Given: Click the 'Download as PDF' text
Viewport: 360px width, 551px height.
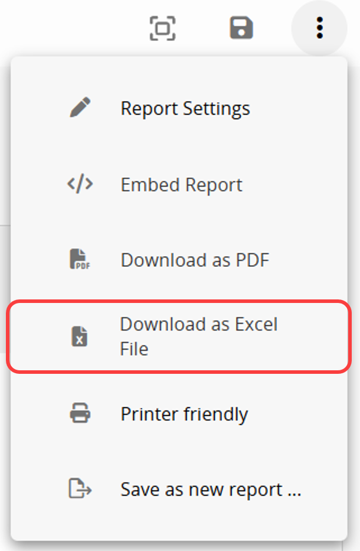Looking at the screenshot, I should [x=195, y=260].
